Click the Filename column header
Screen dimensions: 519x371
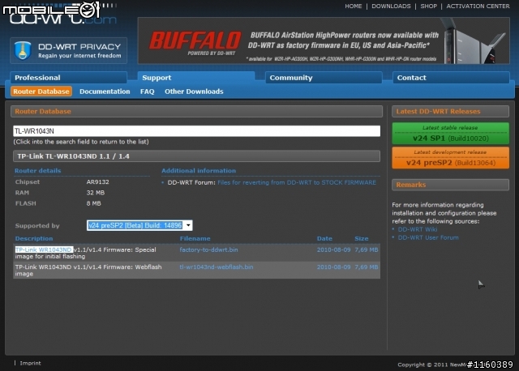tap(195, 238)
